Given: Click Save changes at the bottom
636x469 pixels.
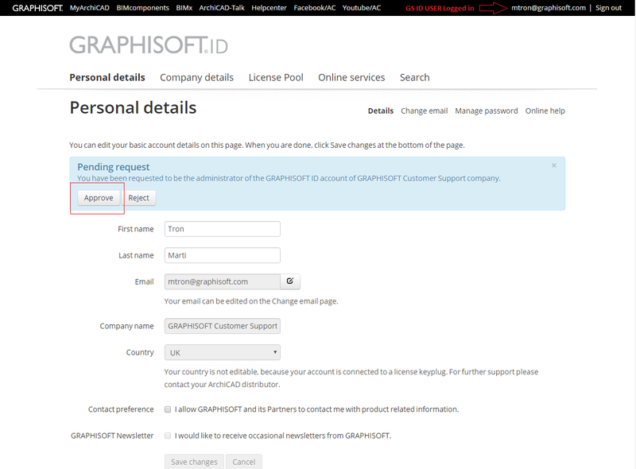Looking at the screenshot, I should [x=194, y=461].
